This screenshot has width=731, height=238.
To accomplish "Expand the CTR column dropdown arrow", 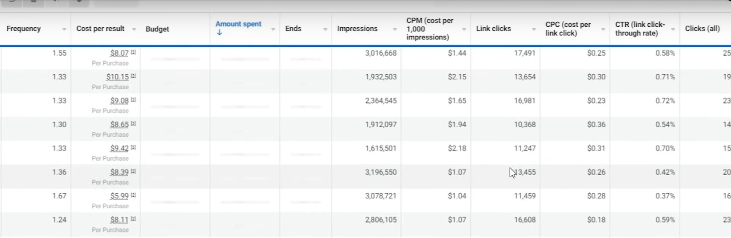I will point(673,29).
